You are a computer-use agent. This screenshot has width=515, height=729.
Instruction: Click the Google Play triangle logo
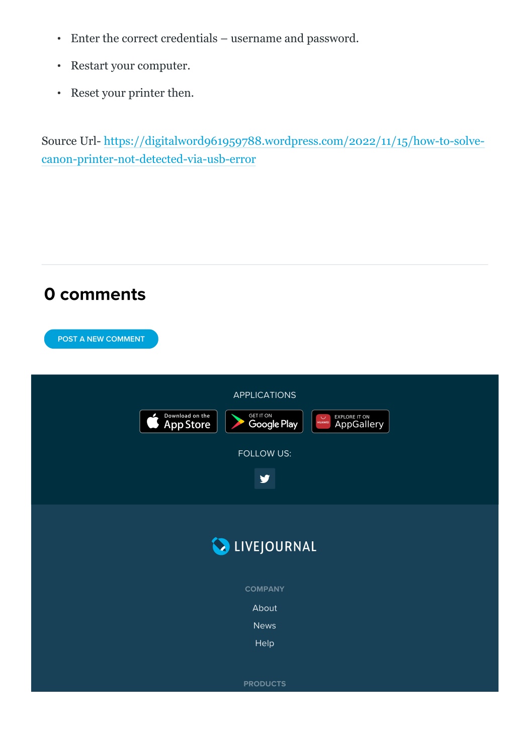coord(237,422)
